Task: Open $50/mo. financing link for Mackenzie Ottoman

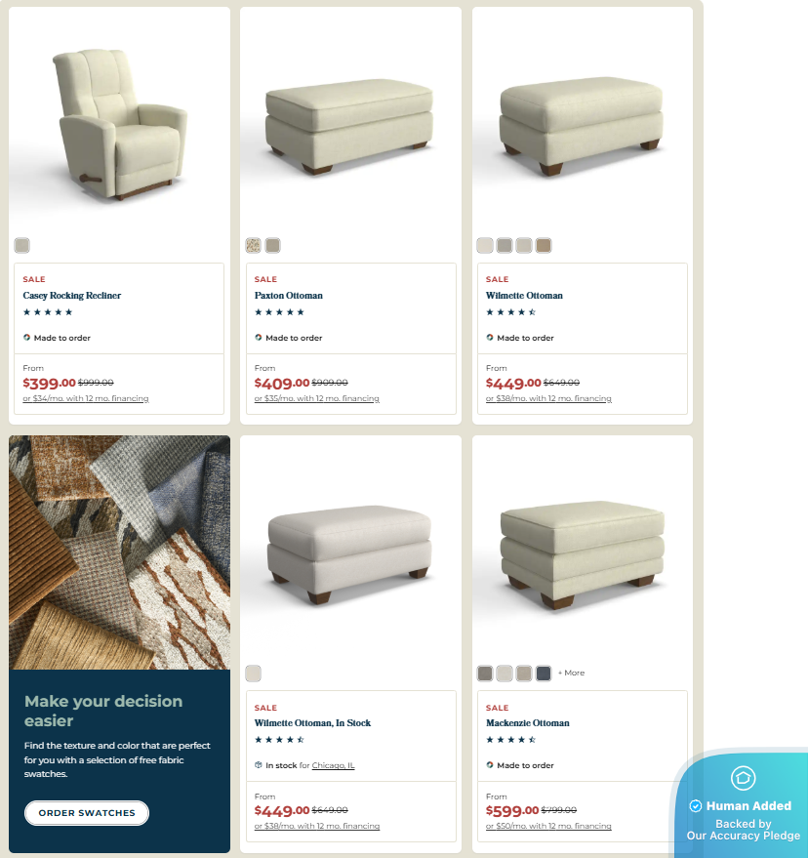Action: 548,826
